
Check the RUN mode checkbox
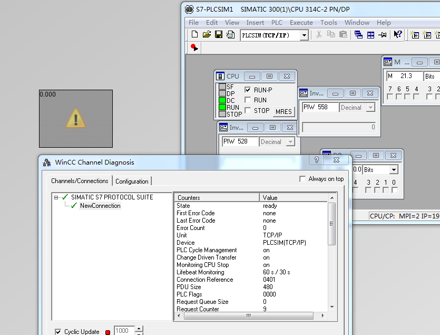(248, 100)
